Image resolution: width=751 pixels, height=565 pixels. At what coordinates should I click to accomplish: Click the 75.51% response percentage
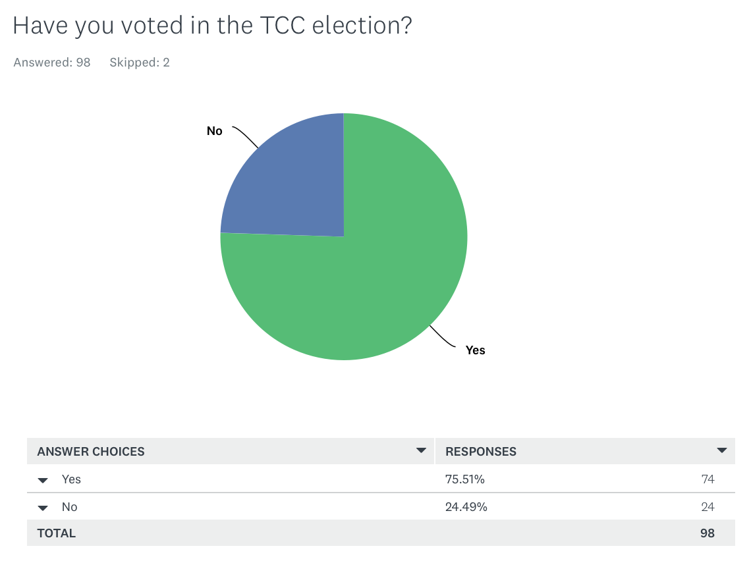(x=465, y=479)
